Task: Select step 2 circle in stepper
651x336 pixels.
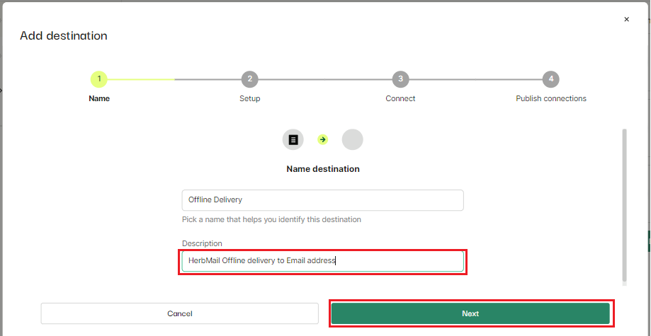Action: [250, 79]
